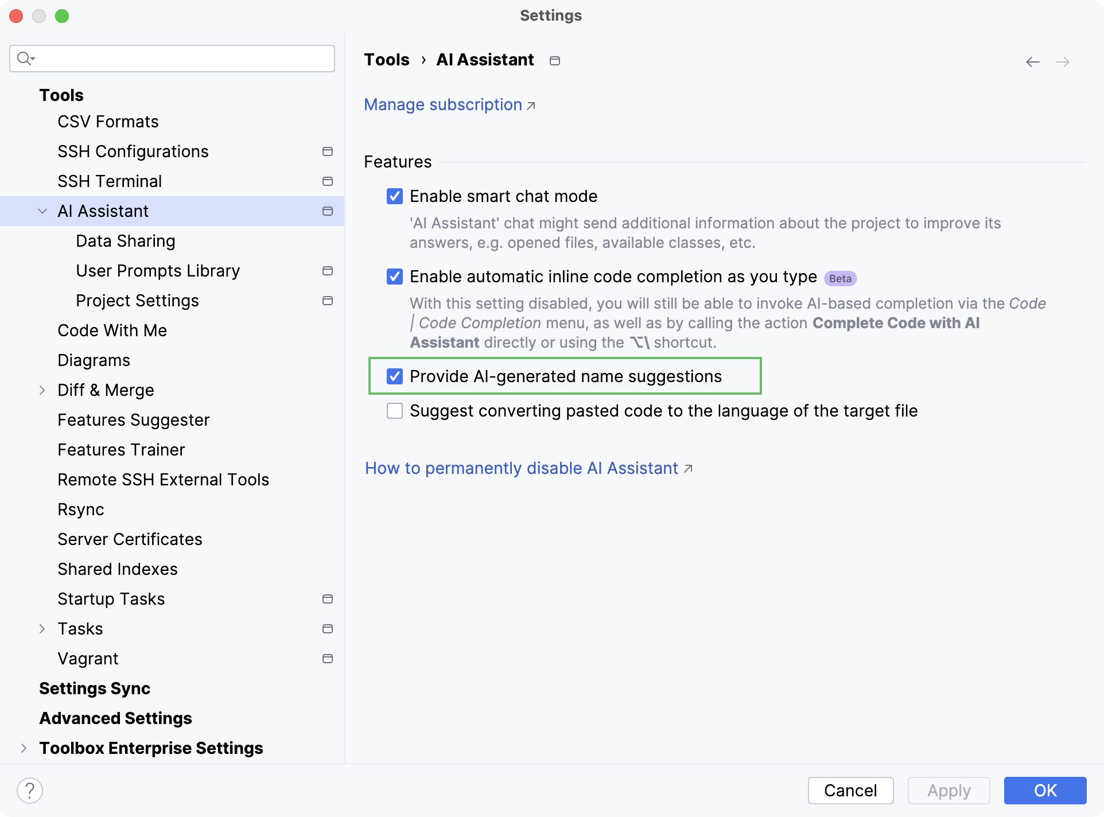Click the reset icon next to Vagrant
Screen dimensions: 1104x817
pyautogui.click(x=328, y=659)
